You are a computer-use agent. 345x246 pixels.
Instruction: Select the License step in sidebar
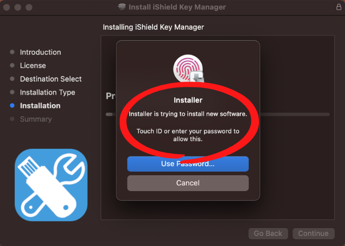[33, 66]
